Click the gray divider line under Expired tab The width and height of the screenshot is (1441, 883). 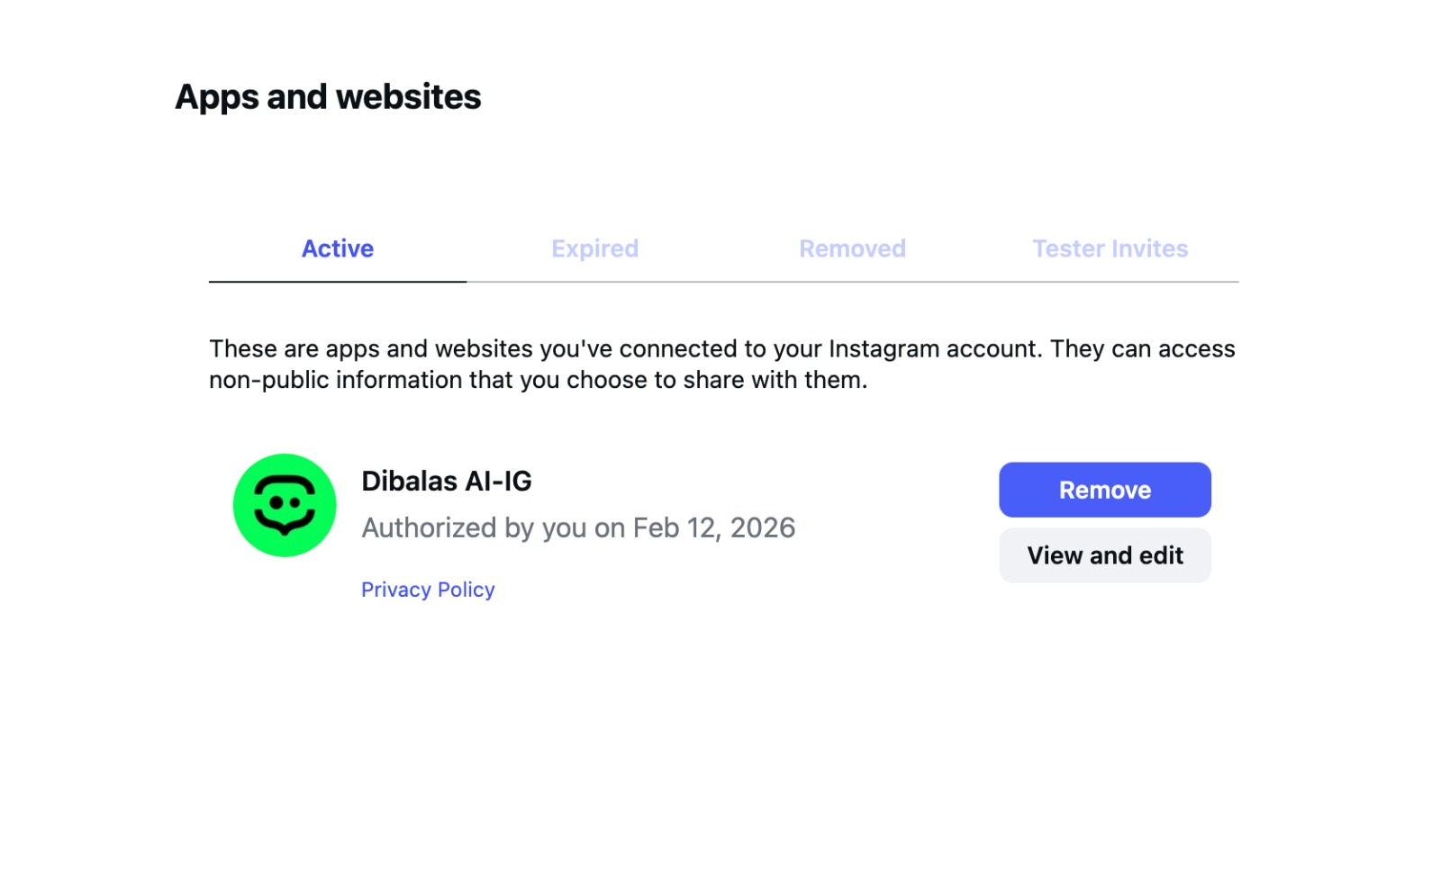coord(594,282)
